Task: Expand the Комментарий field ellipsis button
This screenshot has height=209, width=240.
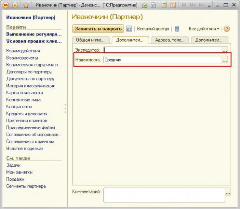Action: [228, 193]
